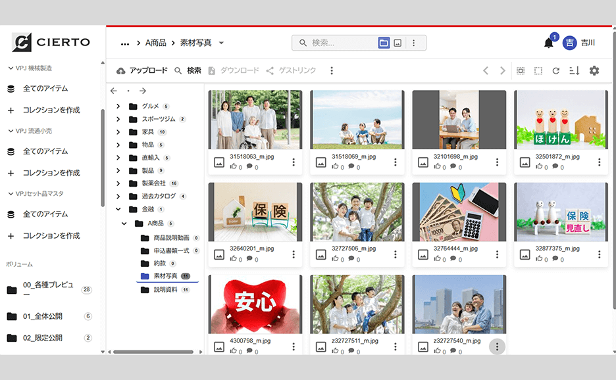Open the toolbar overflow kebab menu
616x380 pixels.
[332, 70]
